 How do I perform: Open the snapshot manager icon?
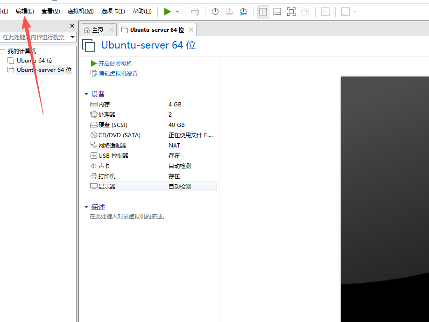click(243, 12)
